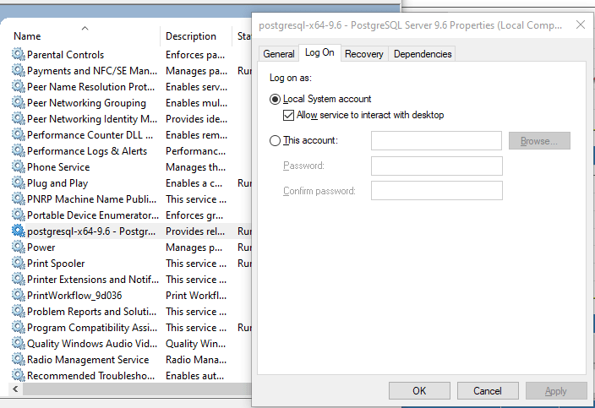This screenshot has width=595, height=408.
Task: Close the PostgreSQL Properties dialog
Action: coord(581,25)
